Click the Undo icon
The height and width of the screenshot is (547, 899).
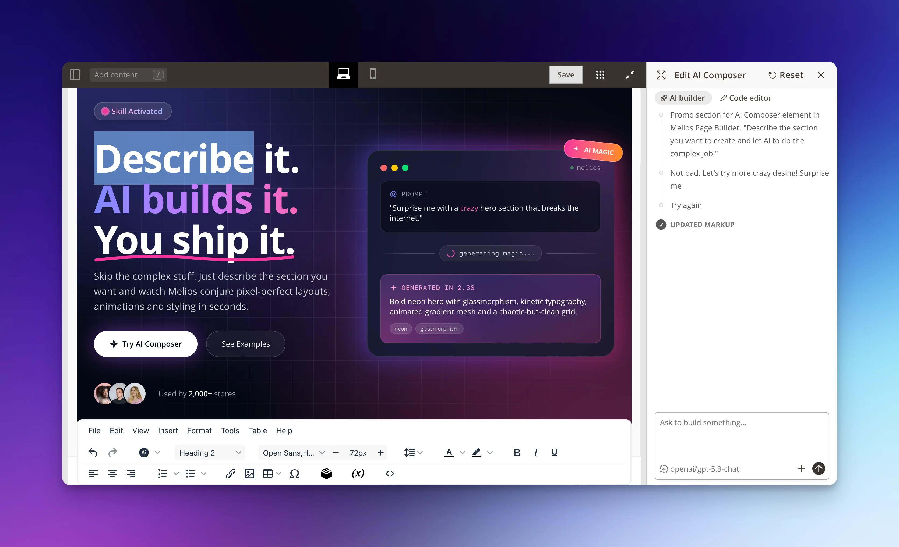[93, 453]
